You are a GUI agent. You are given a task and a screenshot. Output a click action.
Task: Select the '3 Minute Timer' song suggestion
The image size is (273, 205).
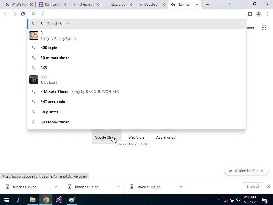coord(136,92)
